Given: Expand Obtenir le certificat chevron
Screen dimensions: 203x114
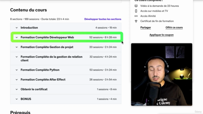Looking at the screenshot, I should tap(16, 89).
